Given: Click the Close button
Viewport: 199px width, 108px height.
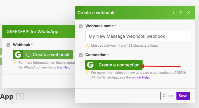Looking at the screenshot, I should (x=168, y=96).
